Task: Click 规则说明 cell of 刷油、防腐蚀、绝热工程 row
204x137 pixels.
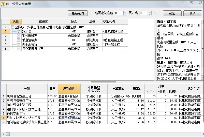Action: [x=69, y=118]
